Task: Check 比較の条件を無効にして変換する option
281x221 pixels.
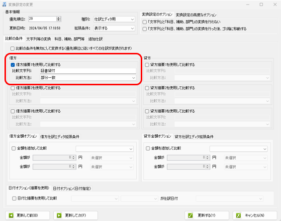Action: click(12, 48)
